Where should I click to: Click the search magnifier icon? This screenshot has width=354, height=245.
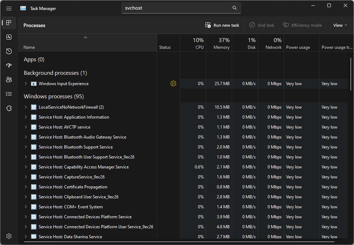[235, 8]
